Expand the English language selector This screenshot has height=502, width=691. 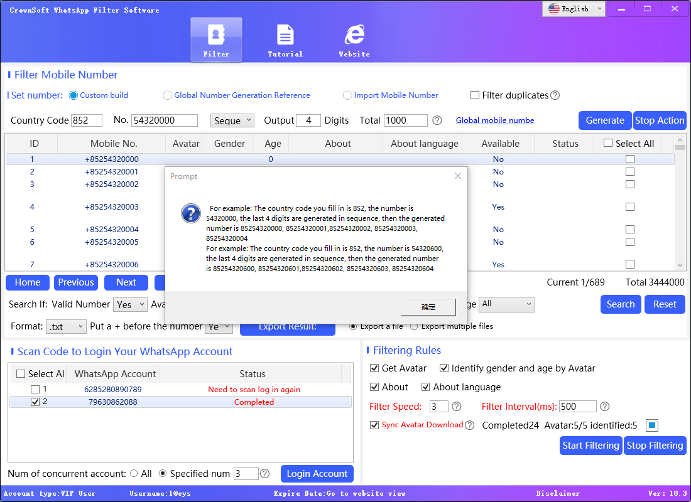(x=573, y=9)
